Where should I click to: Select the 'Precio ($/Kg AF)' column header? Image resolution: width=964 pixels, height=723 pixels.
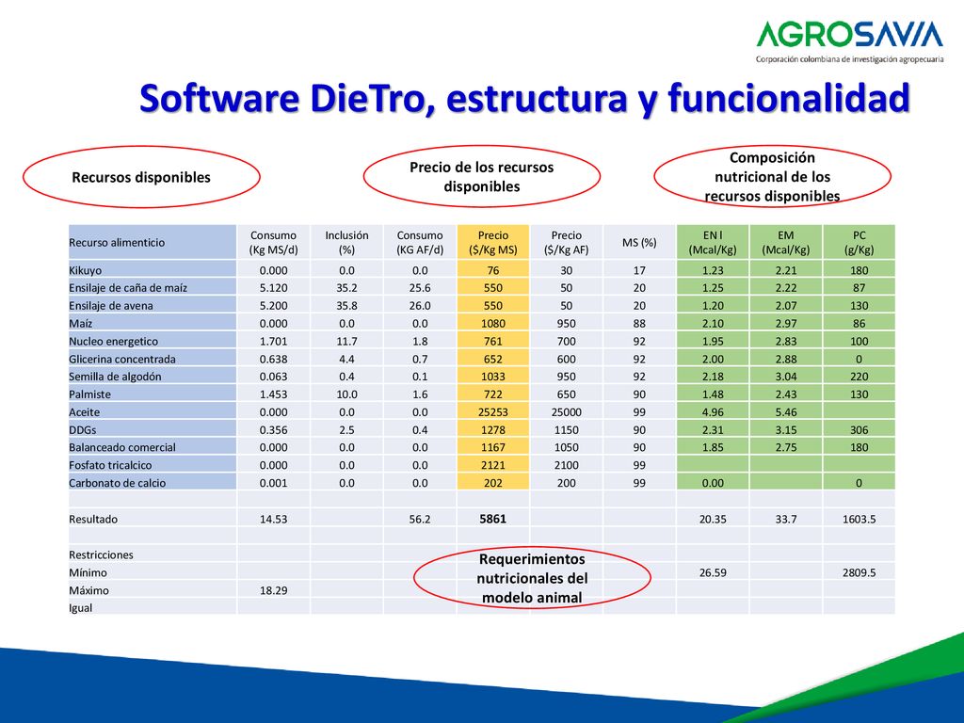(566, 242)
